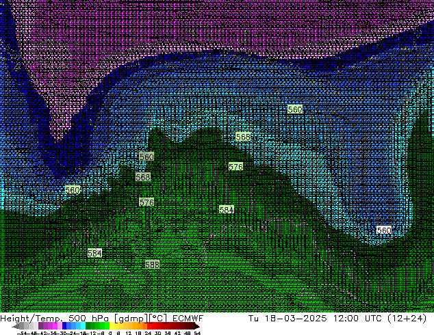Click the 'Height/Temp.' title text
Image resolution: width=434 pixels, height=335 pixels.
tap(31, 319)
